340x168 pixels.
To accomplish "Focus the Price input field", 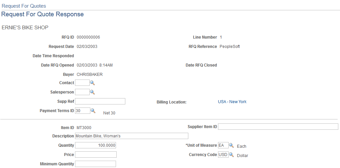I will coord(96,155).
